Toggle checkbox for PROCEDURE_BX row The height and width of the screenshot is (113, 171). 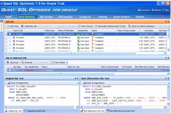click(x=10, y=41)
